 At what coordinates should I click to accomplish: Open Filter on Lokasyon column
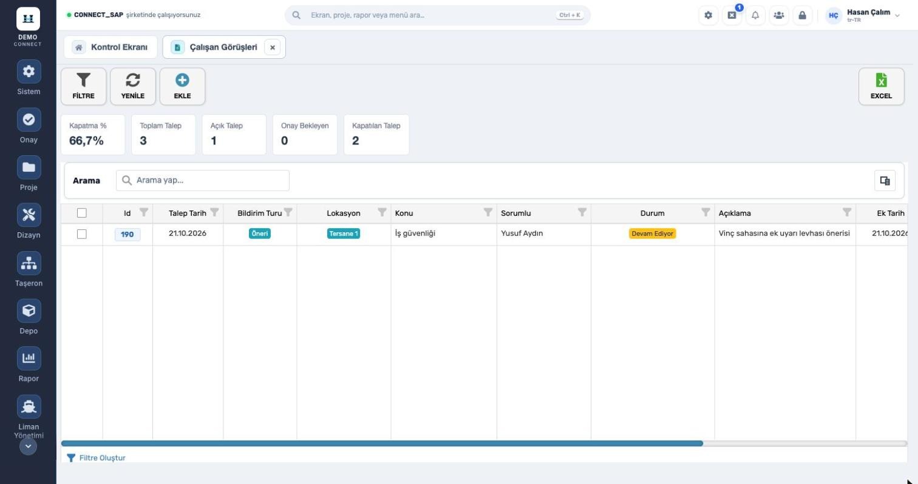pos(382,212)
